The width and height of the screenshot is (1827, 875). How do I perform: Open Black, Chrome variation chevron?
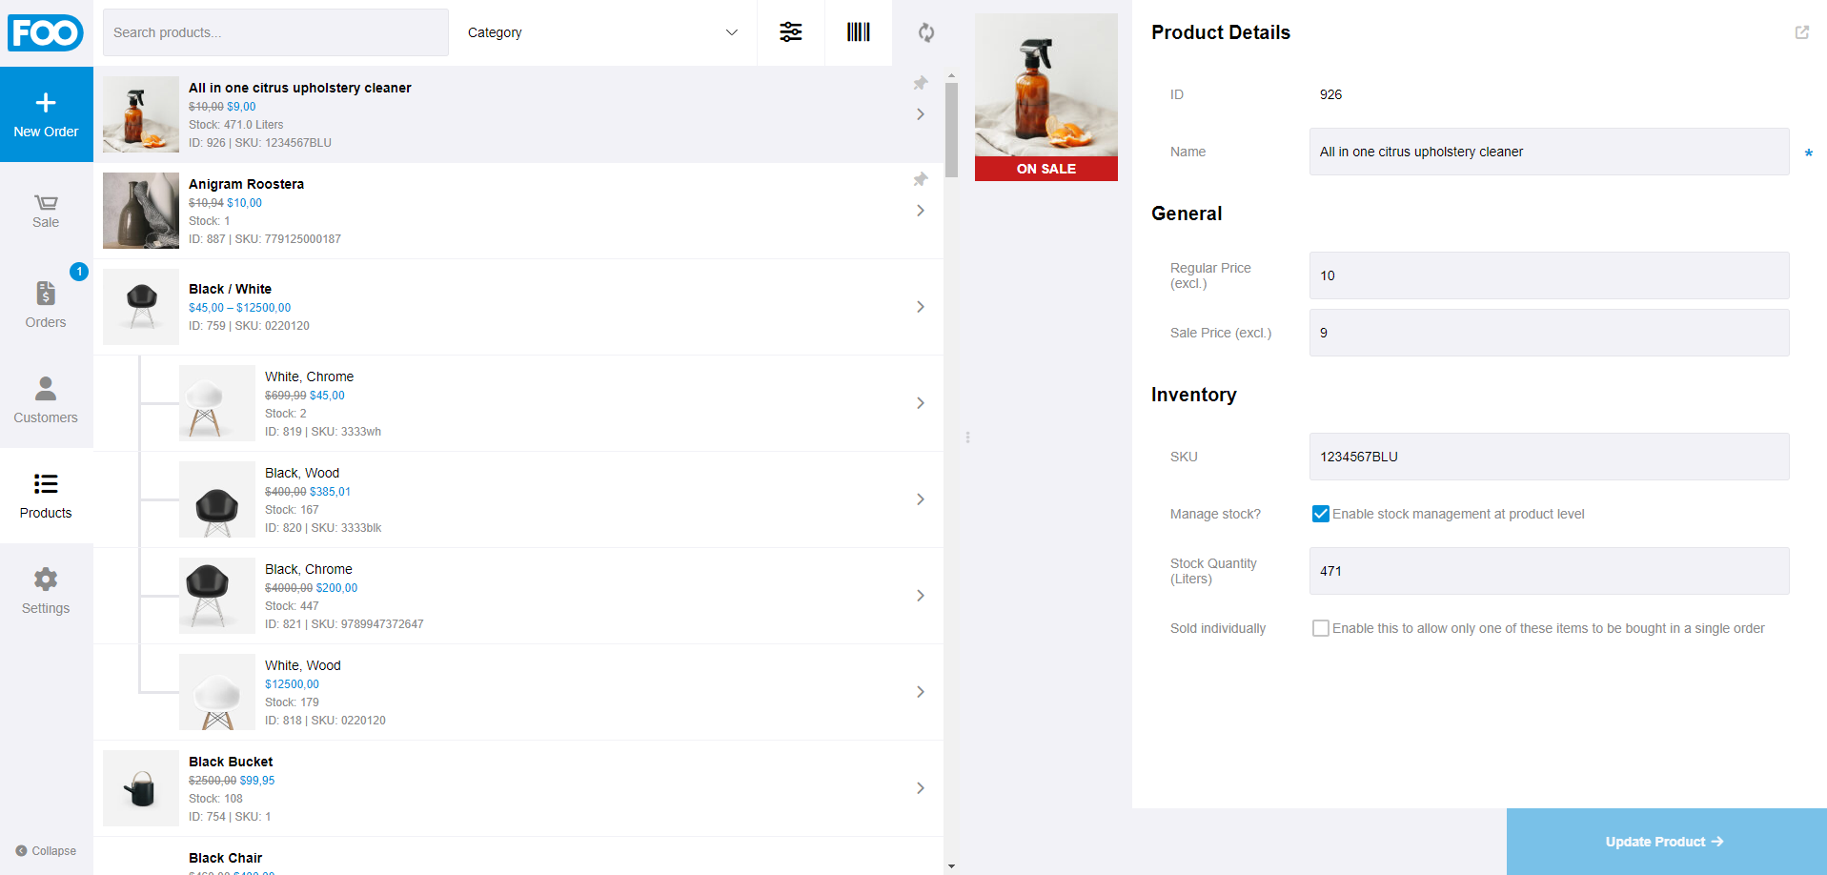click(921, 596)
